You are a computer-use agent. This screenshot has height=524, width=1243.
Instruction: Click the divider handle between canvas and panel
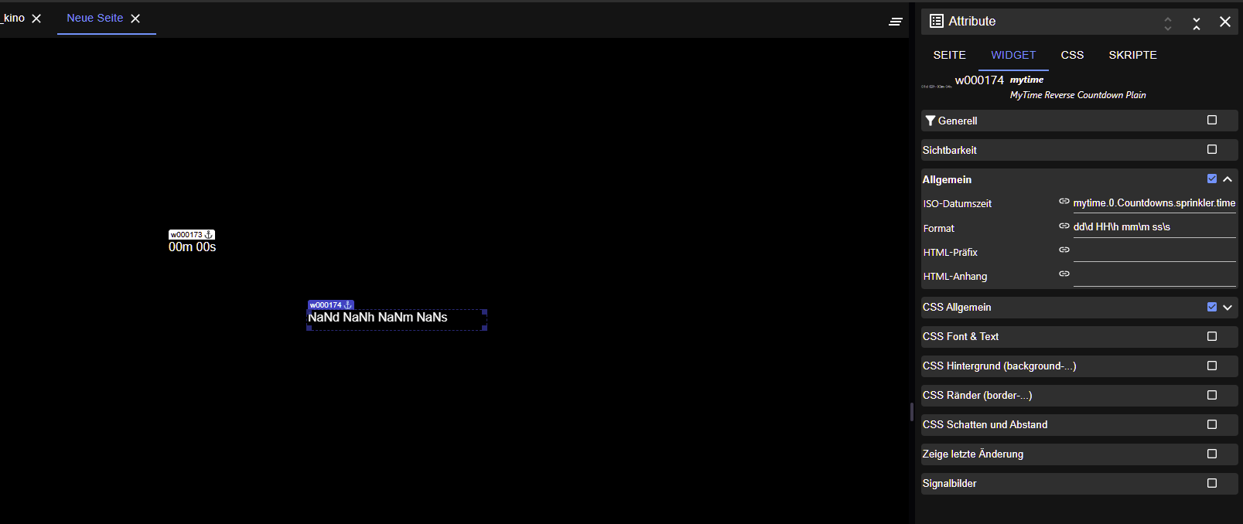click(x=912, y=412)
